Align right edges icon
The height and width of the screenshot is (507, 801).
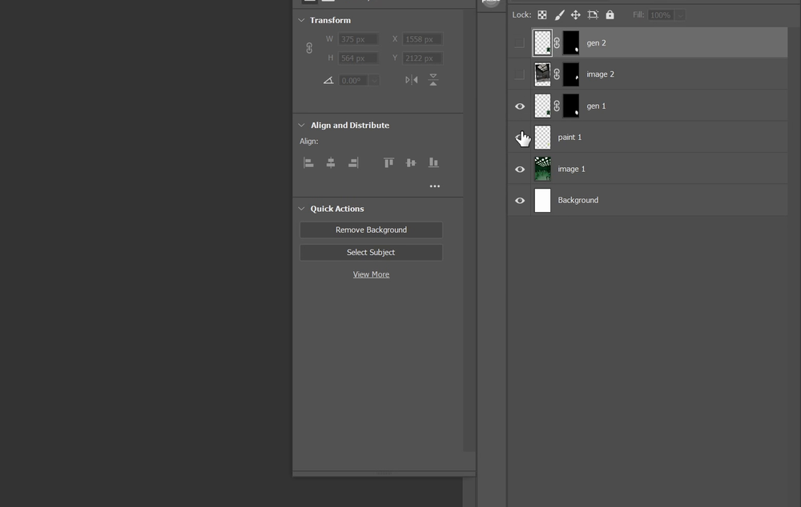(353, 162)
